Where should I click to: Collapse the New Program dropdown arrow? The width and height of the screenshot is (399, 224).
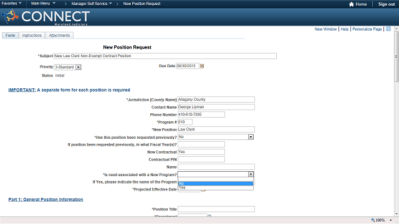(x=251, y=174)
